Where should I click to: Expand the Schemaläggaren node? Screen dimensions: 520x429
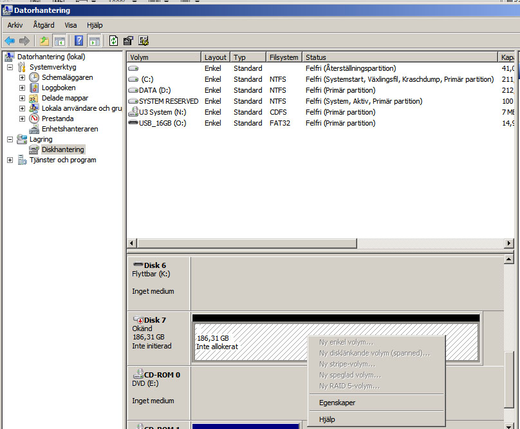click(23, 77)
